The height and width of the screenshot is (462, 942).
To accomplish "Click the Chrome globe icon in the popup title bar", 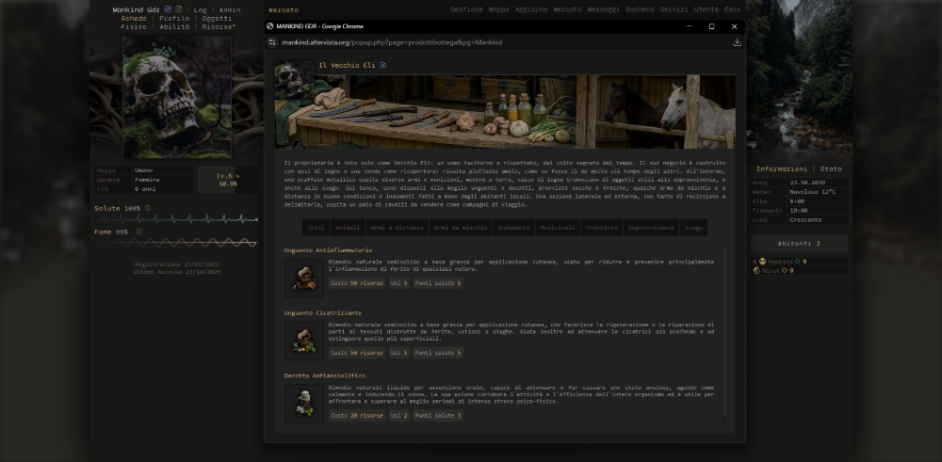I will click(x=269, y=26).
